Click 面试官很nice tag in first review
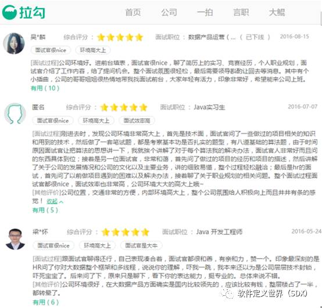Image resolution: width=322 pixels, height=308 pixels. click(51, 50)
